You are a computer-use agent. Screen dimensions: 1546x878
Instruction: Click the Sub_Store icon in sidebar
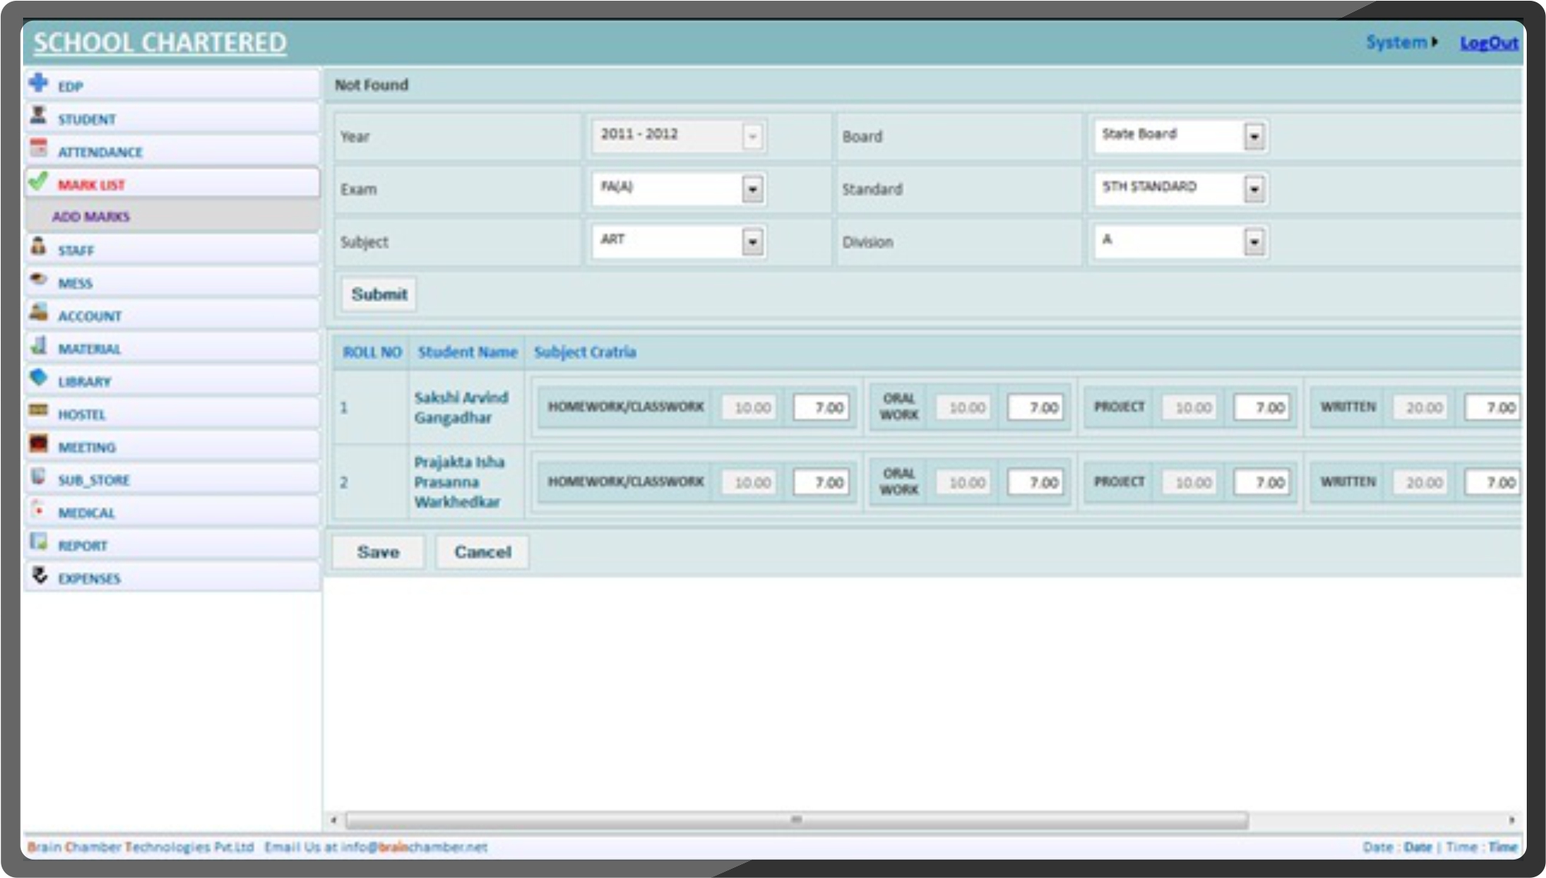pyautogui.click(x=38, y=477)
